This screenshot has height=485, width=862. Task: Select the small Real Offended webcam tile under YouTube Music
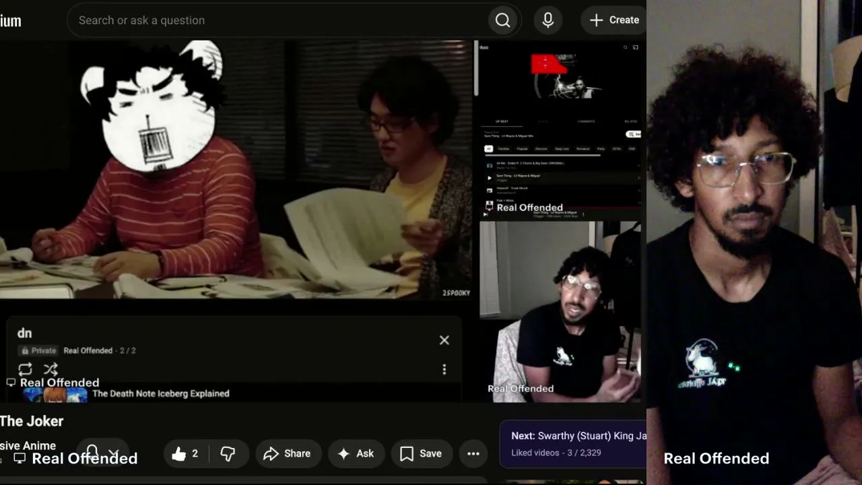pos(560,311)
